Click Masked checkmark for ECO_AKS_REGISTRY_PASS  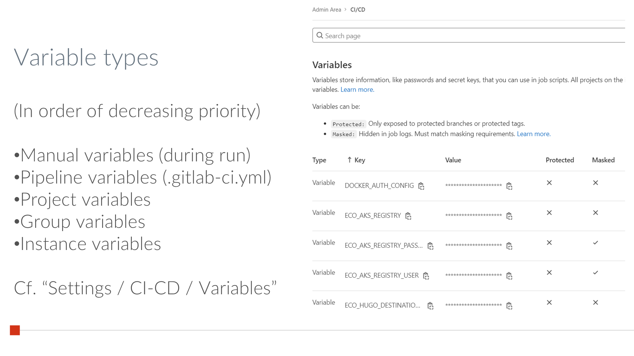595,243
